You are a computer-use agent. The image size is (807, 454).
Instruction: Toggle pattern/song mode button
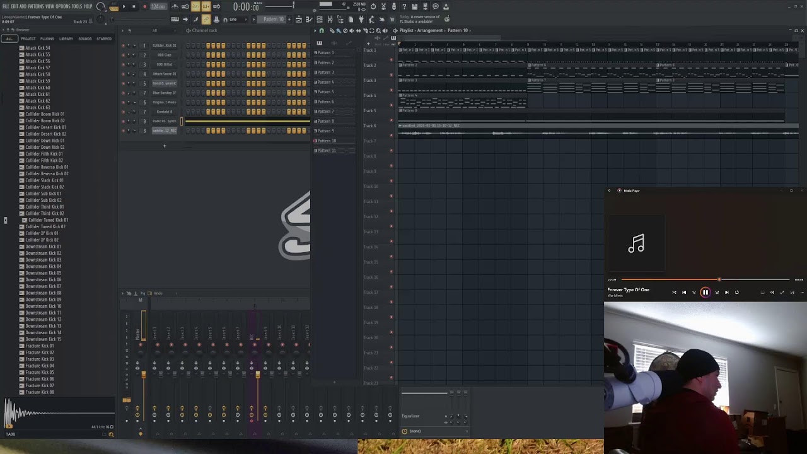[114, 7]
